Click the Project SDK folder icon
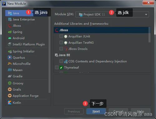 81,15
